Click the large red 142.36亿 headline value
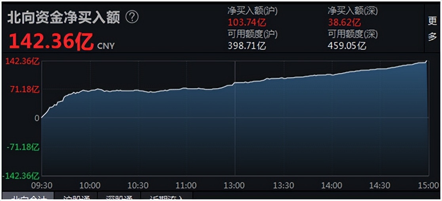 coord(51,41)
